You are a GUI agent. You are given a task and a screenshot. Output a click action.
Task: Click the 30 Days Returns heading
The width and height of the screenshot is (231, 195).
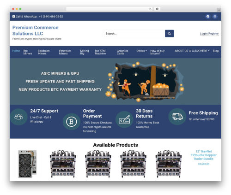[x=144, y=113]
